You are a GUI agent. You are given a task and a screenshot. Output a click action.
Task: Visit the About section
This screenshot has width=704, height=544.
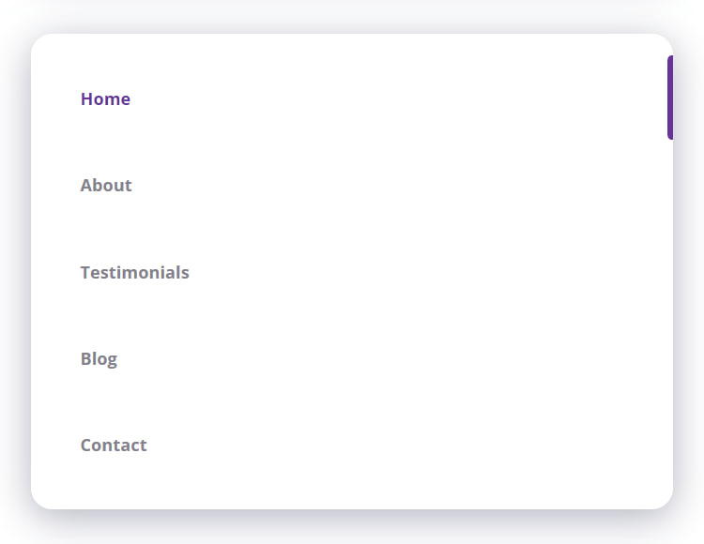pos(106,186)
